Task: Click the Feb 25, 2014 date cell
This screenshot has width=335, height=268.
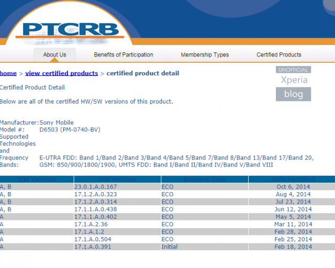Action: pyautogui.click(x=292, y=239)
